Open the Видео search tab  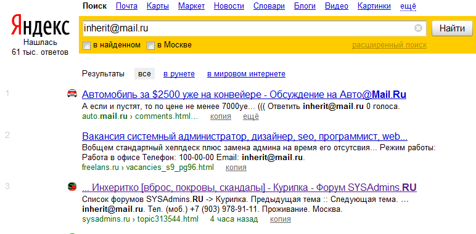(337, 6)
